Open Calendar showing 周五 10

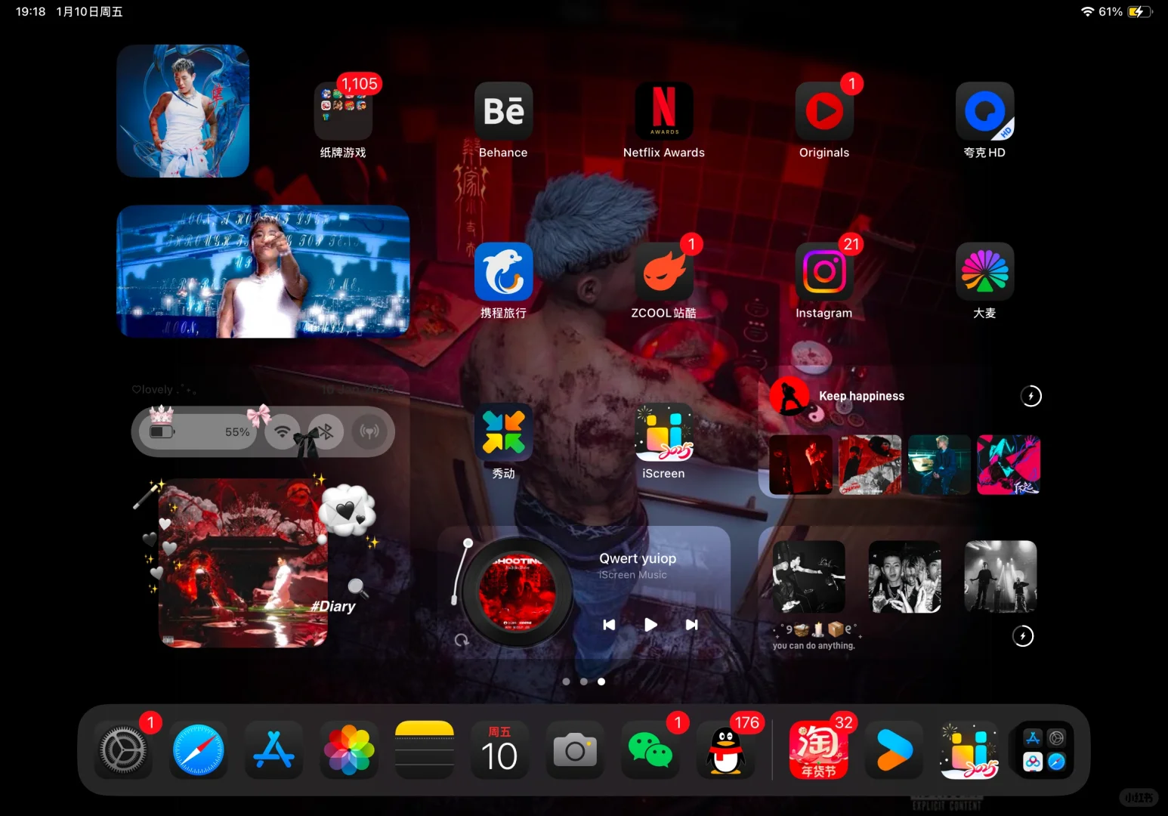point(499,750)
